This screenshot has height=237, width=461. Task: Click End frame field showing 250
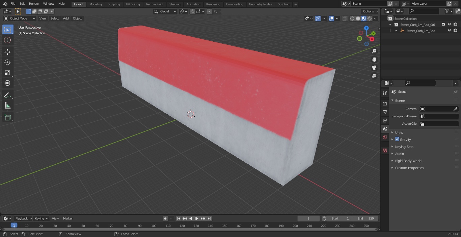[x=365, y=219]
